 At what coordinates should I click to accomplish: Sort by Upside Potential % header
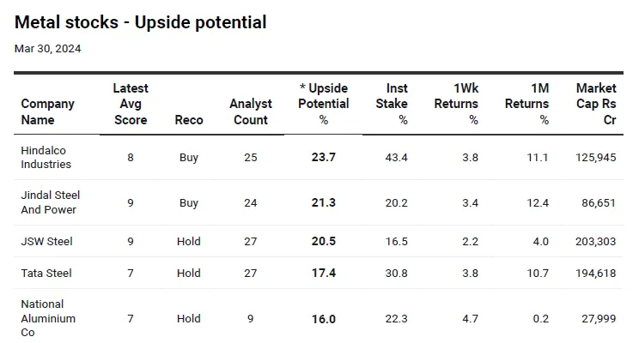tap(324, 104)
